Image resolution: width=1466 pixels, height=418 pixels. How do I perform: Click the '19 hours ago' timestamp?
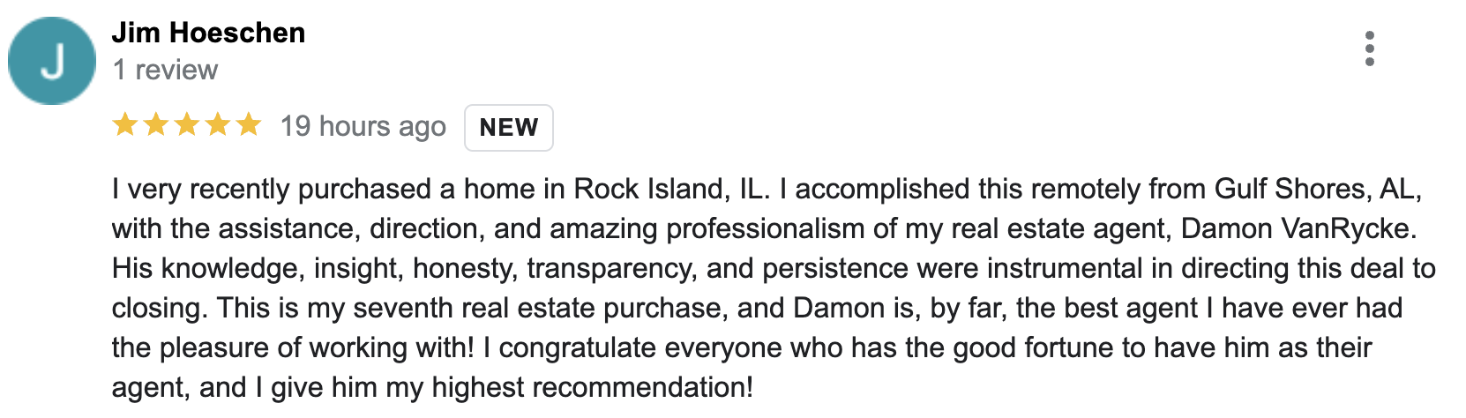pos(363,127)
